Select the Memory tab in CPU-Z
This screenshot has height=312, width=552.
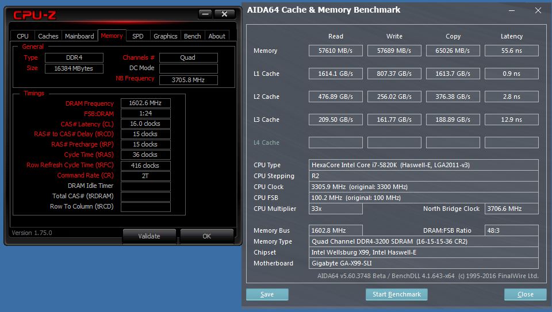pyautogui.click(x=112, y=36)
